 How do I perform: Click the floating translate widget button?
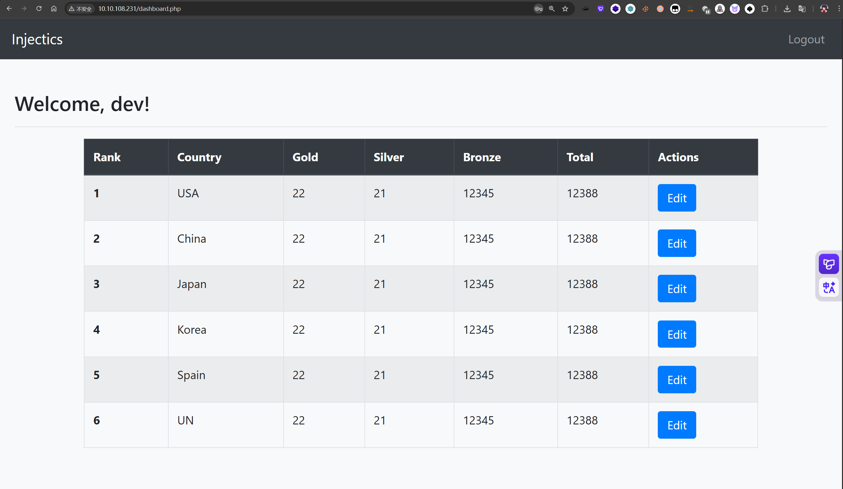pyautogui.click(x=829, y=287)
